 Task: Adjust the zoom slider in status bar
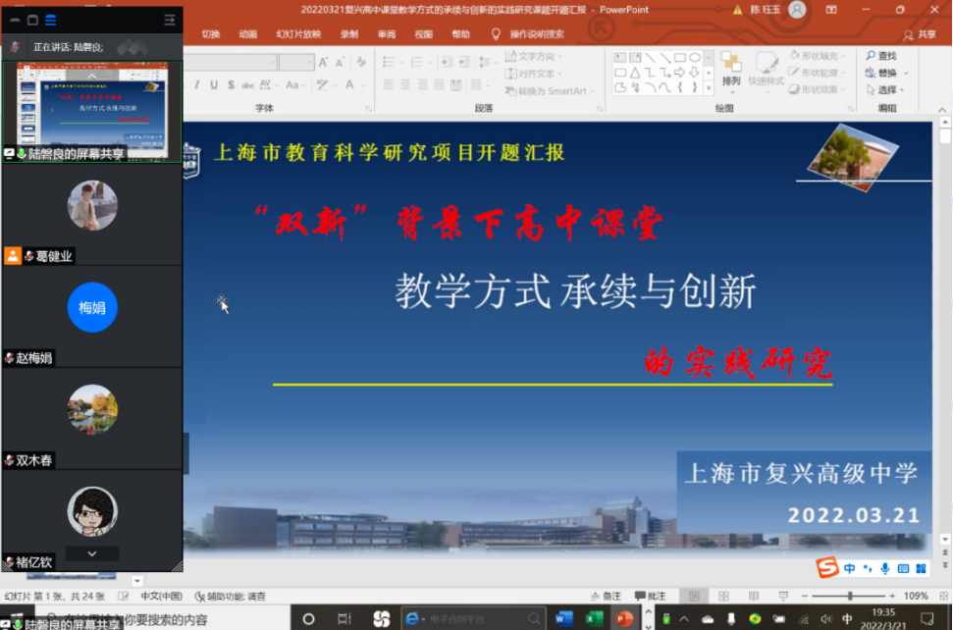click(x=849, y=596)
